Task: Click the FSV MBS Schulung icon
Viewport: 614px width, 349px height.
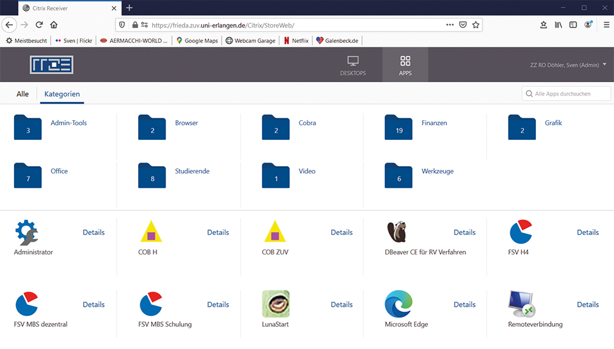Action: (x=151, y=304)
